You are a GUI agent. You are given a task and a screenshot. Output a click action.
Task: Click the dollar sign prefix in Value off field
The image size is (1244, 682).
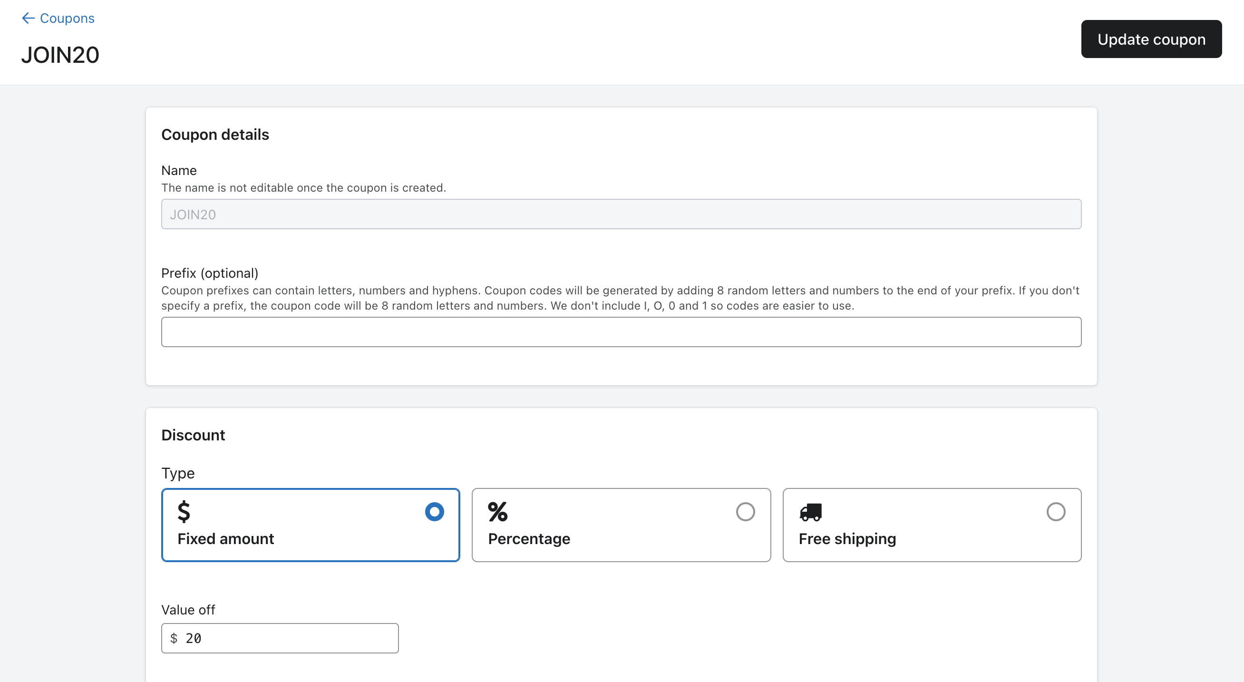point(175,638)
